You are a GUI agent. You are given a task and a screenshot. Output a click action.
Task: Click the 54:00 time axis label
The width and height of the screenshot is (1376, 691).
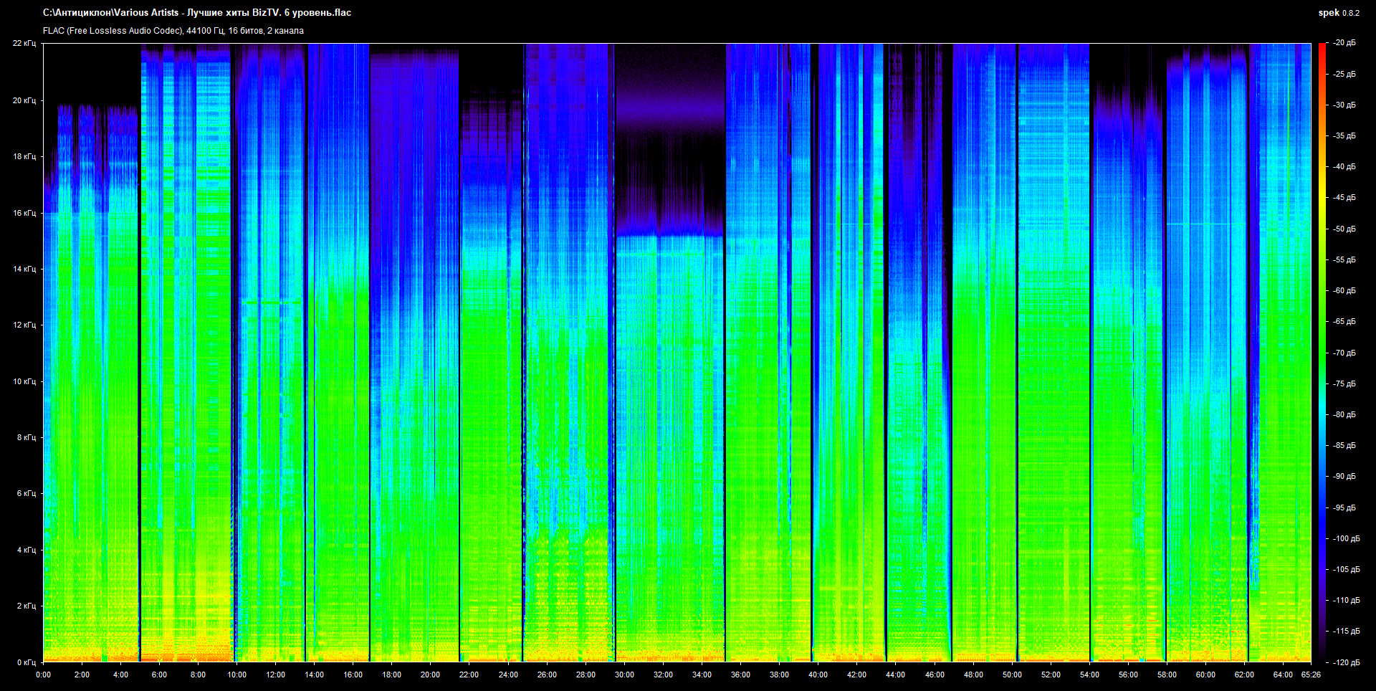click(x=1089, y=675)
